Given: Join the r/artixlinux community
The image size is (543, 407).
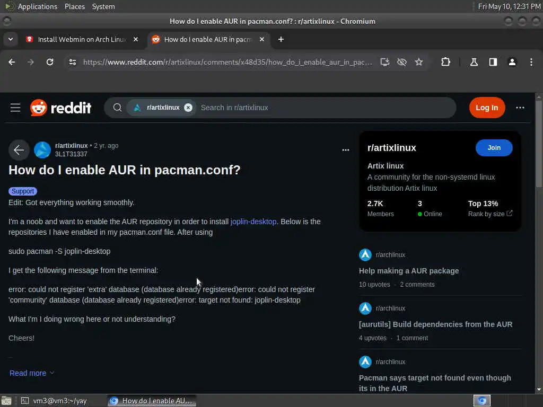Looking at the screenshot, I should tap(494, 148).
